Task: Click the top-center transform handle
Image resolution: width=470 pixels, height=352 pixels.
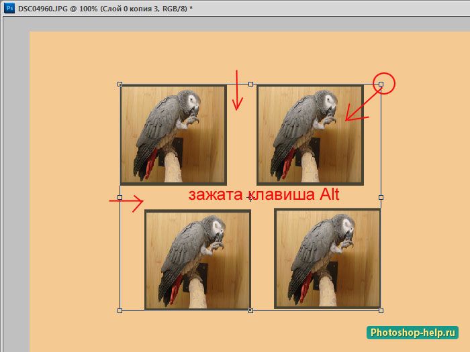Action: coord(251,84)
